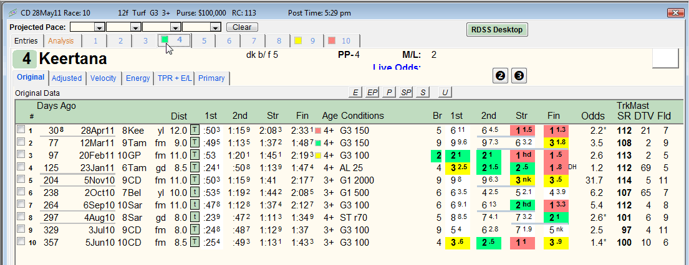This screenshot has width=689, height=265.
Task: Open the fourth Projected Pace dropdown
Action: tap(215, 27)
